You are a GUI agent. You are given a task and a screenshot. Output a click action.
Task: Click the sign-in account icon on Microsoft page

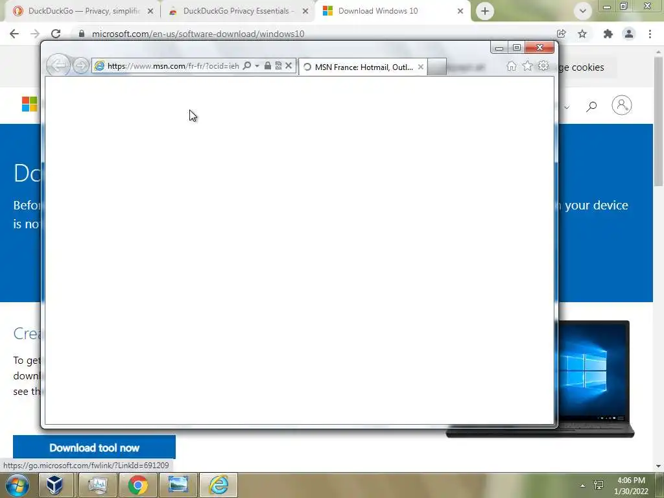[x=622, y=105]
